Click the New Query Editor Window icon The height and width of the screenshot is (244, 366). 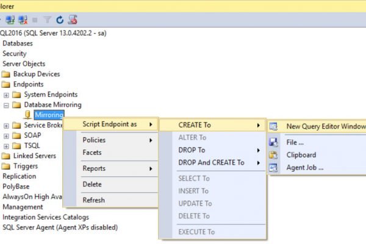click(x=274, y=126)
